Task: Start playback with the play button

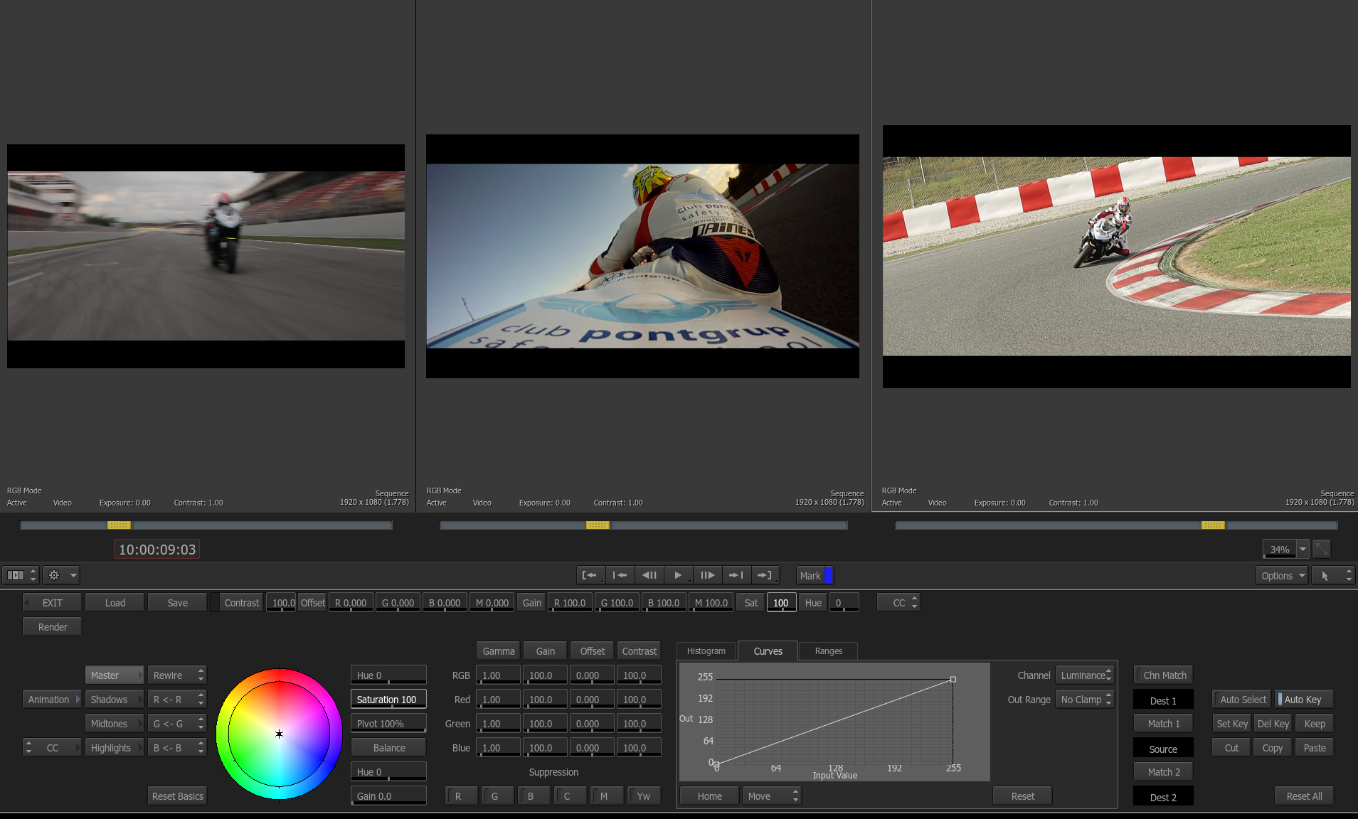Action: [x=678, y=575]
